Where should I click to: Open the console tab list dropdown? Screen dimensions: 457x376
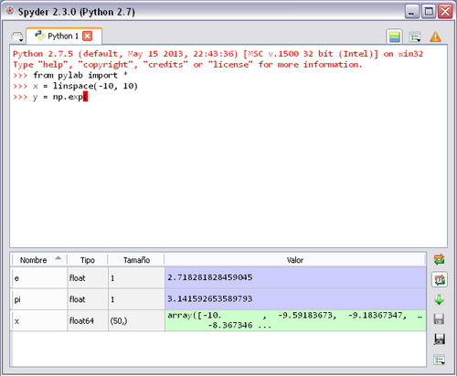(17, 37)
